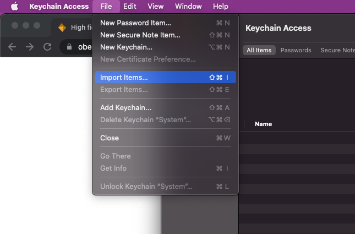Open the Edit menu

click(x=129, y=7)
